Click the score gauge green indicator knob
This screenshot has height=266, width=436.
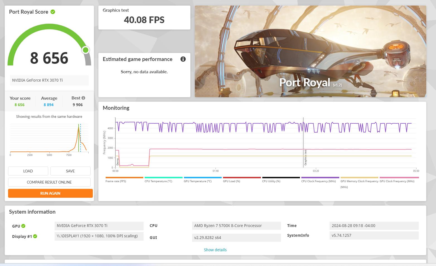(x=86, y=50)
